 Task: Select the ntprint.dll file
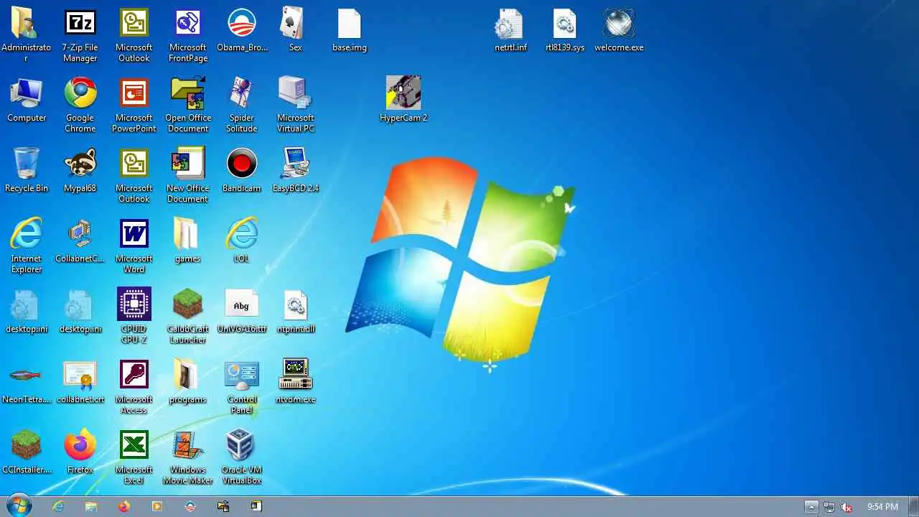295,312
